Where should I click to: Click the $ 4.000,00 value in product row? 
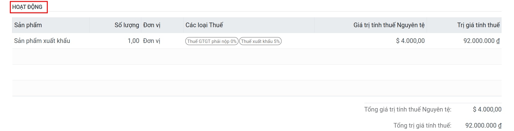click(410, 41)
